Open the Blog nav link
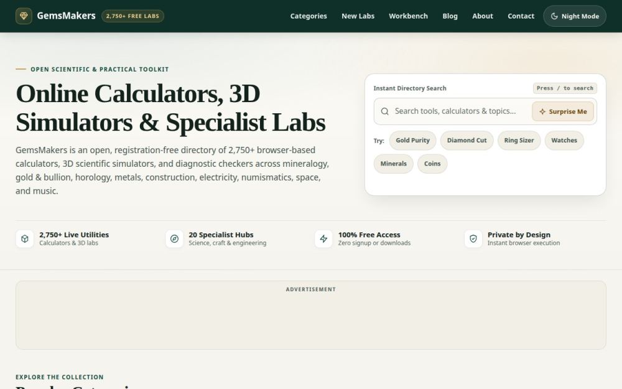This screenshot has height=389, width=622. pyautogui.click(x=450, y=16)
